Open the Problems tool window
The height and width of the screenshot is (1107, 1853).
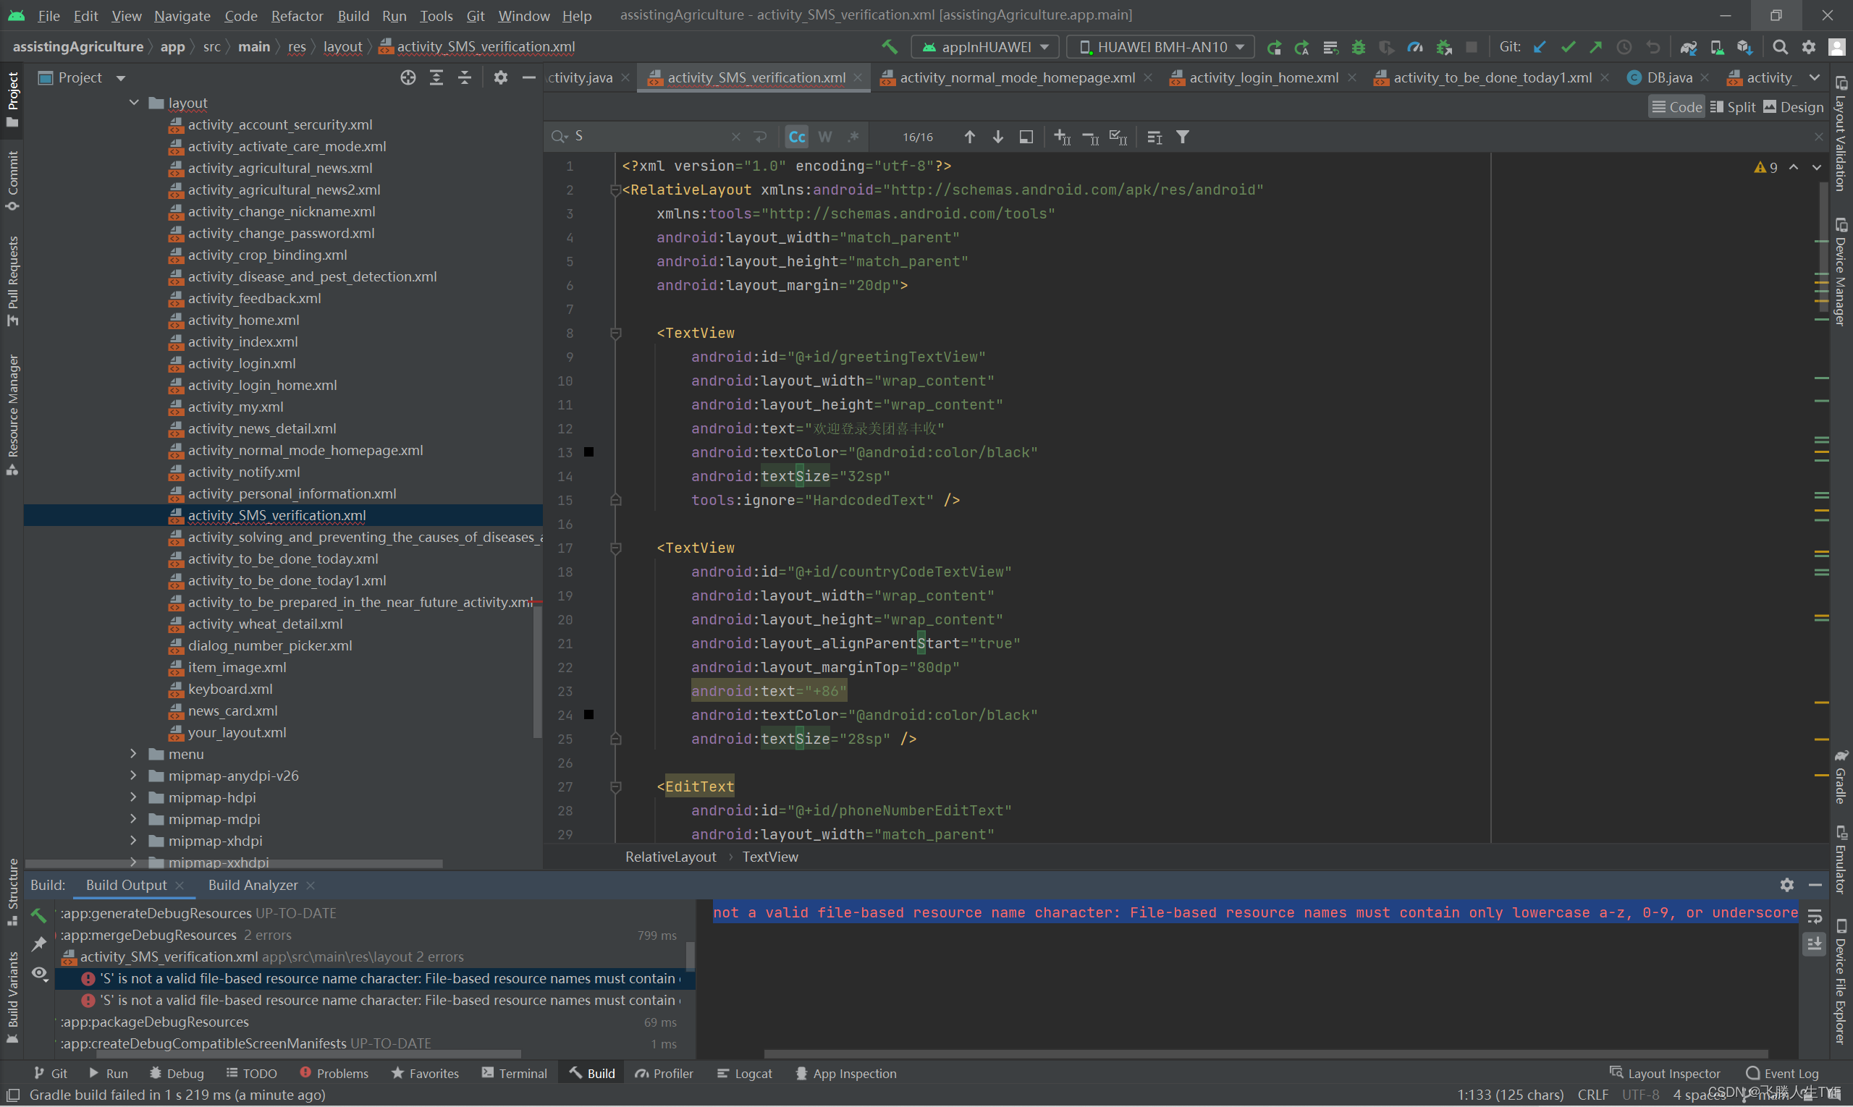334,1074
